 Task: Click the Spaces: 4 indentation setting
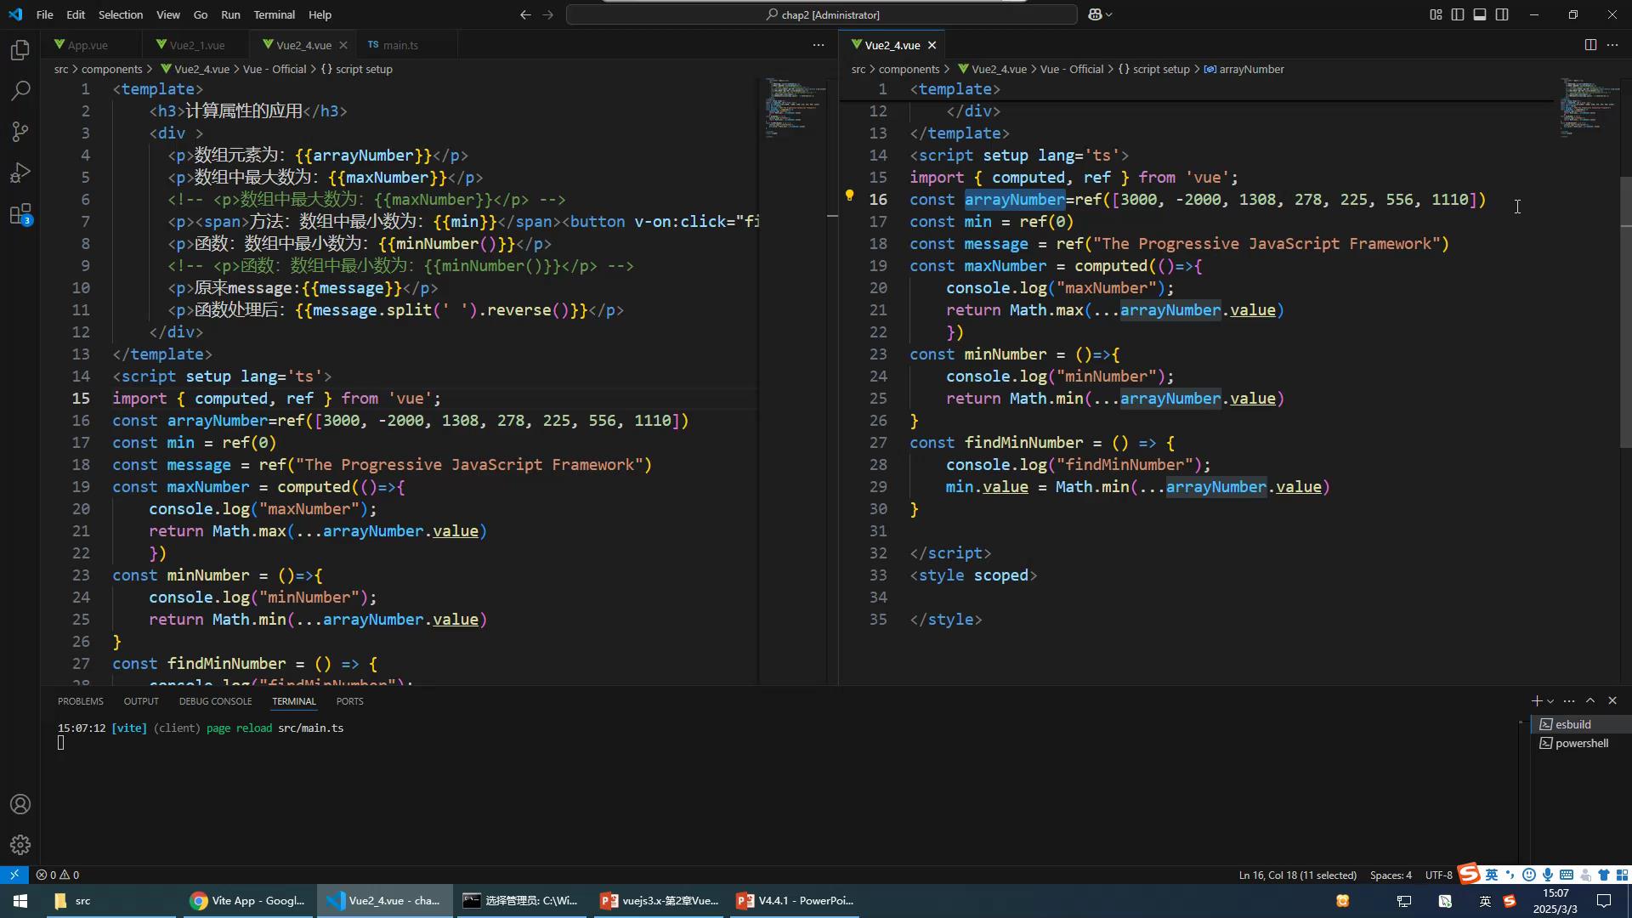[1390, 875]
